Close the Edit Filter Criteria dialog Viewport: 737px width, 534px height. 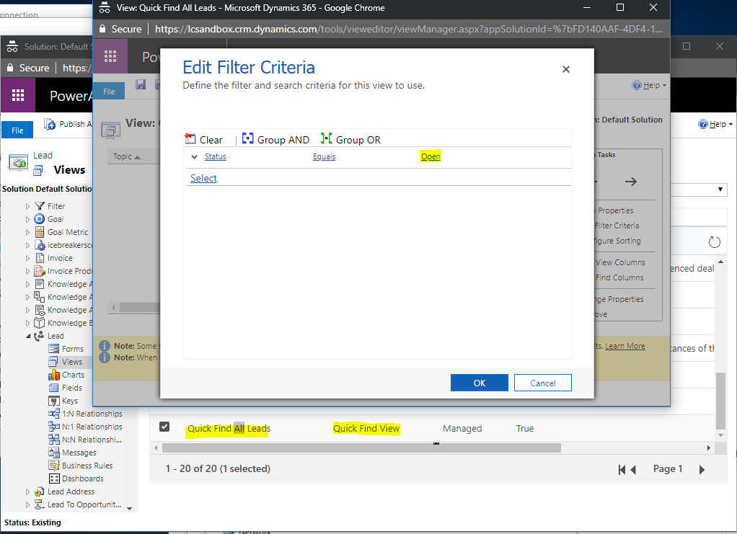pyautogui.click(x=566, y=69)
